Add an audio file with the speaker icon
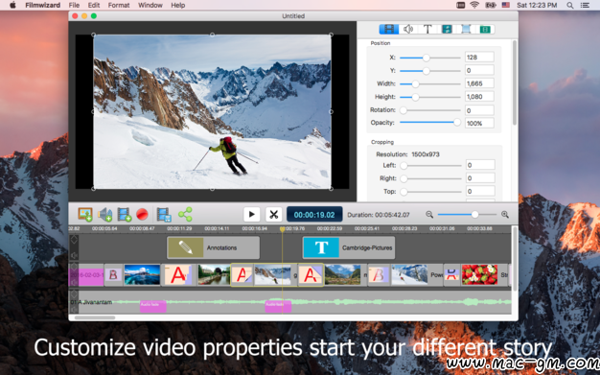This screenshot has width=600, height=375. 104,214
